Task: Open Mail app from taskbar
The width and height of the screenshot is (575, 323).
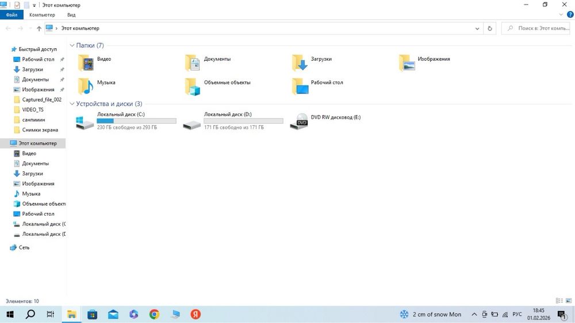Action: [x=113, y=314]
